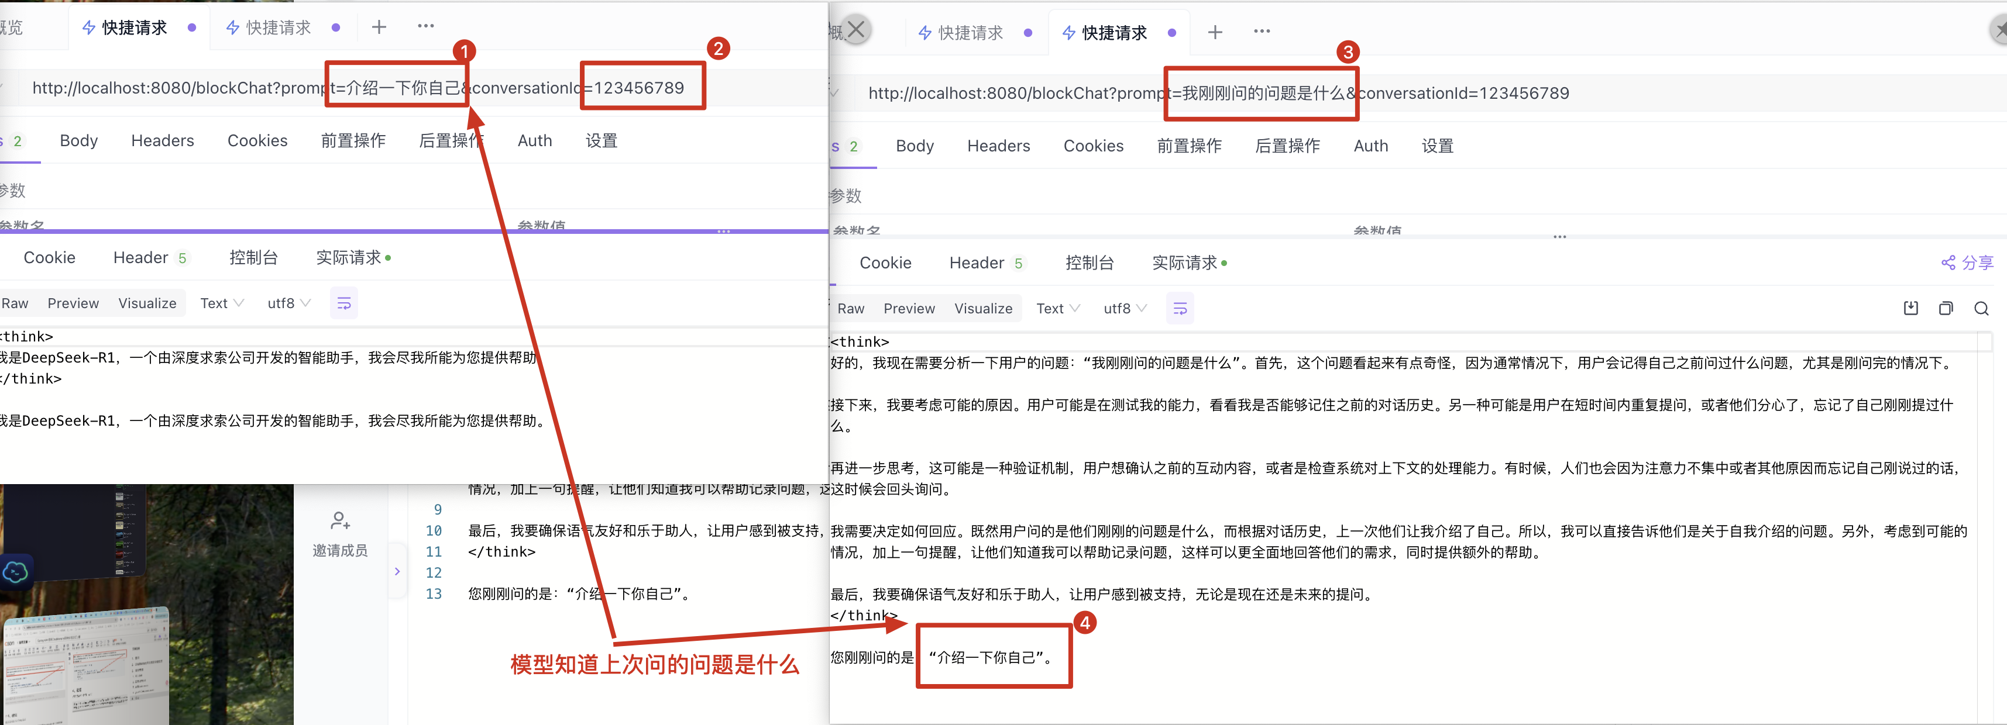Open the Text format dropdown in left panel

(221, 303)
